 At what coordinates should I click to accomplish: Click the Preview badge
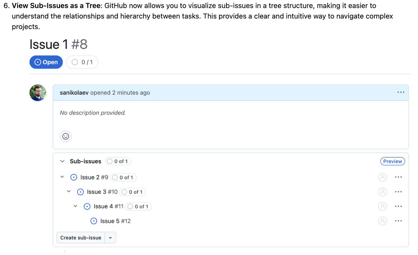coord(392,162)
